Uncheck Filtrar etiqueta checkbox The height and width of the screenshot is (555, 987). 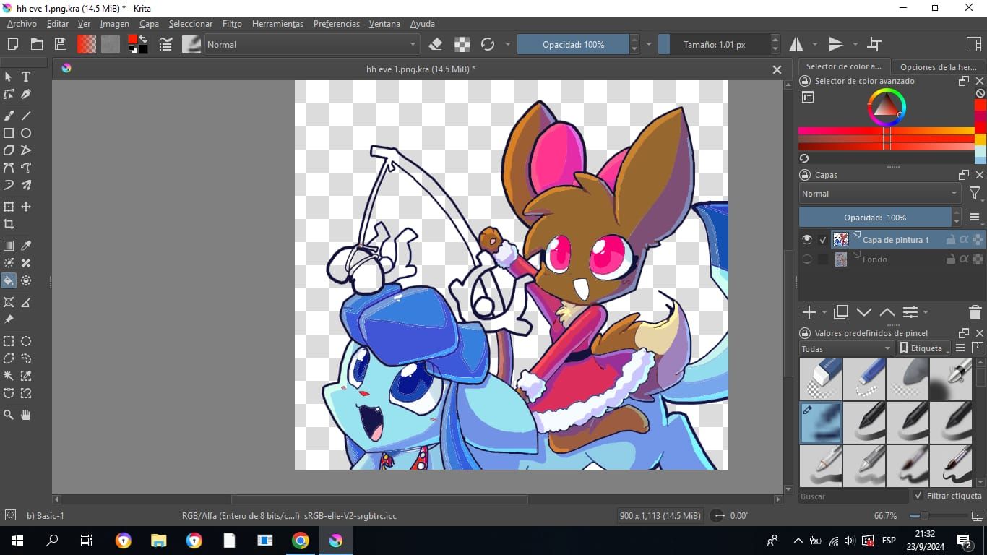coord(918,496)
